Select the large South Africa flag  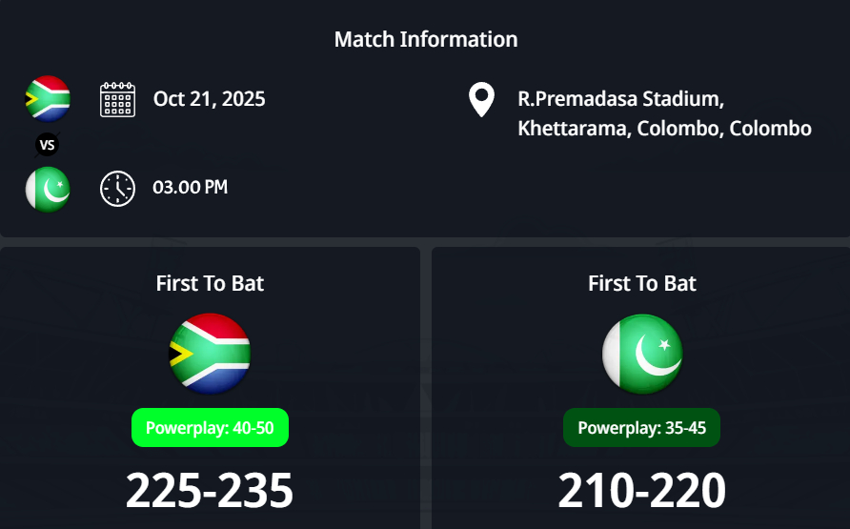[210, 354]
